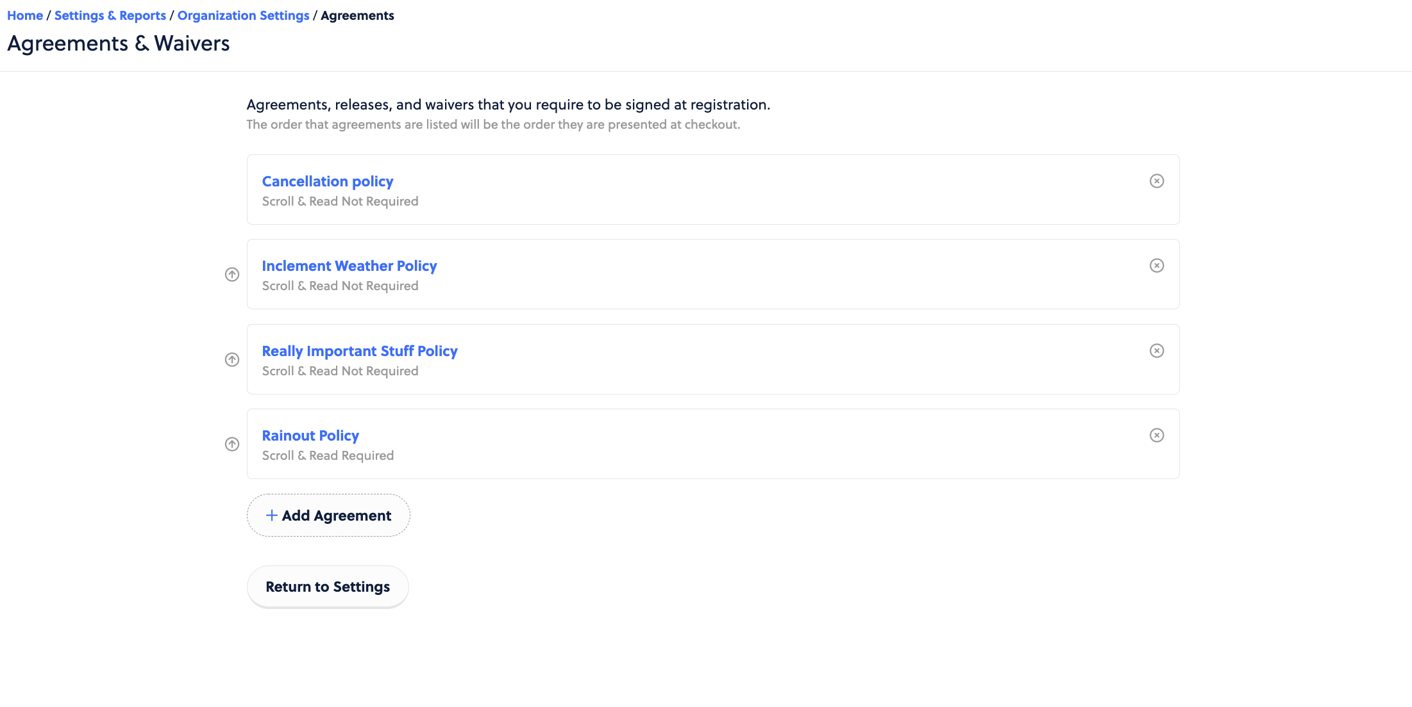
Task: Delete the Inclement Weather Policy agreement
Action: (x=1156, y=266)
